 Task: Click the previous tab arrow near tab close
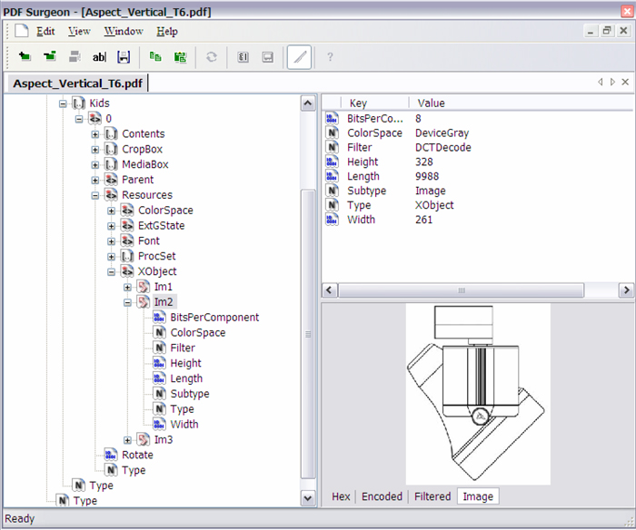click(601, 83)
